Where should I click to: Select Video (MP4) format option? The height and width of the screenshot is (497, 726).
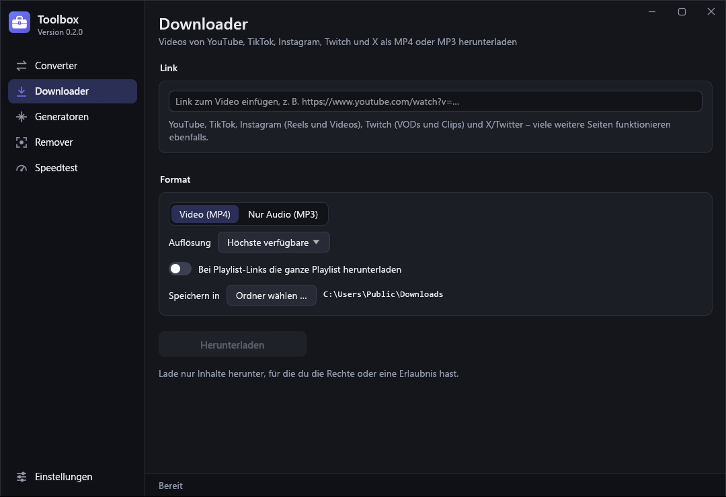tap(204, 214)
